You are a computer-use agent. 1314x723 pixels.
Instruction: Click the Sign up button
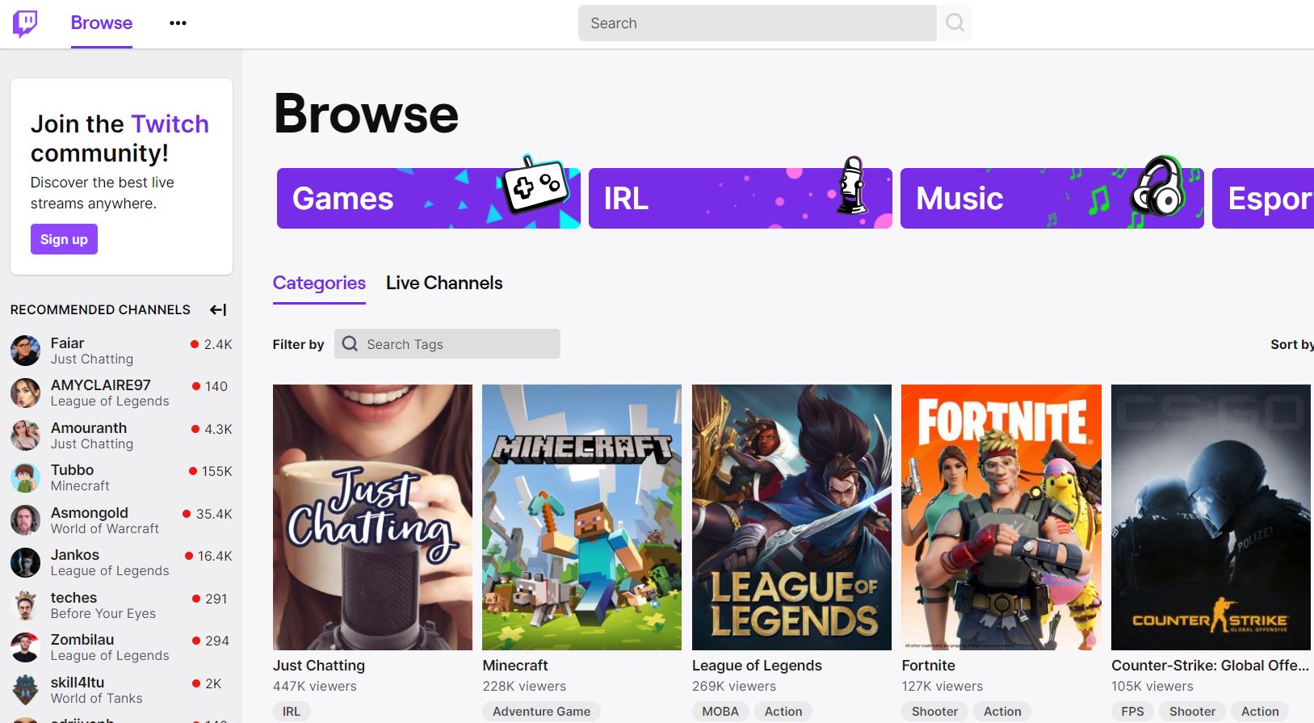pyautogui.click(x=64, y=239)
